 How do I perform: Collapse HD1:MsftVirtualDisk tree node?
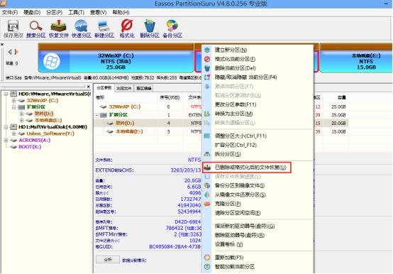coord(6,127)
